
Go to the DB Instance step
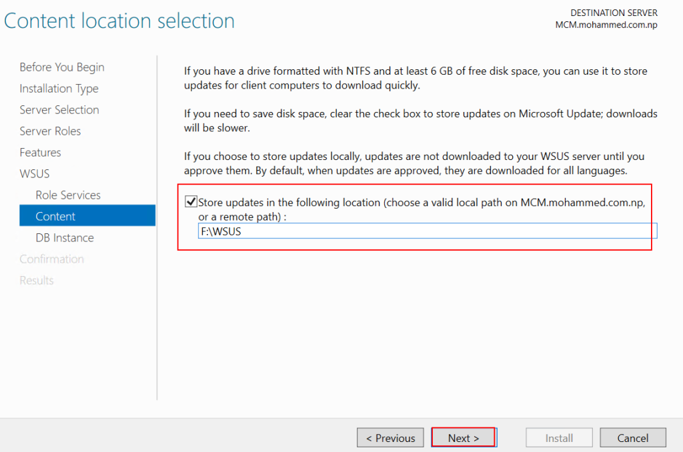point(65,238)
